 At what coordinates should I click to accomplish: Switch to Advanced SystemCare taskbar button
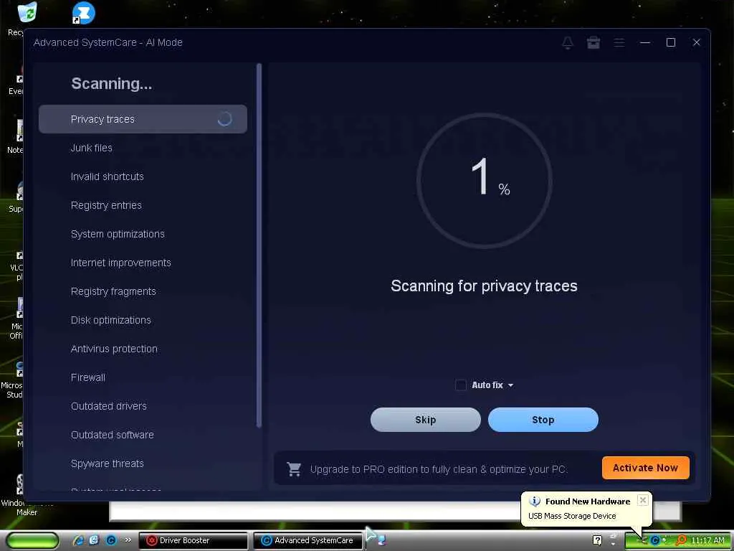[x=308, y=540]
